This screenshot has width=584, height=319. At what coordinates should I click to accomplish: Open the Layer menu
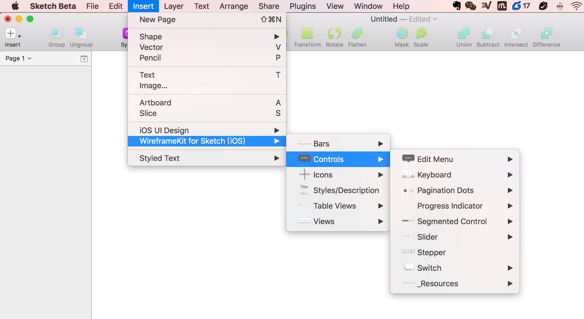pos(174,6)
